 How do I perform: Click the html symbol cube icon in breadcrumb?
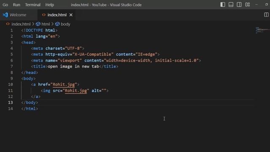coord(38,24)
